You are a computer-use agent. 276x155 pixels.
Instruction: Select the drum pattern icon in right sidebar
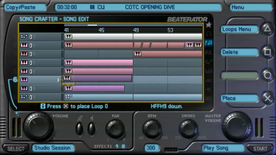(209, 62)
